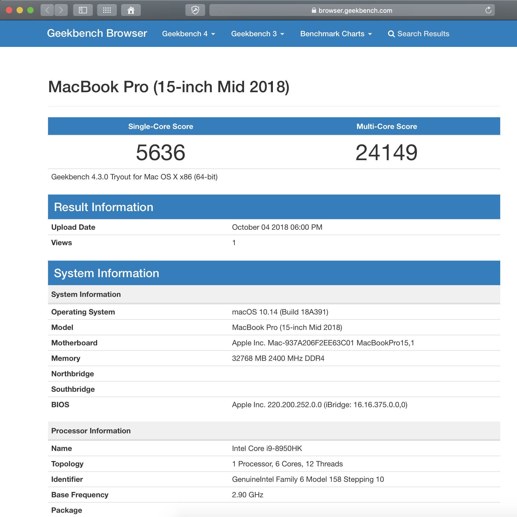The image size is (517, 517).
Task: Click the MacBook Pro page heading
Action: pyautogui.click(x=169, y=87)
